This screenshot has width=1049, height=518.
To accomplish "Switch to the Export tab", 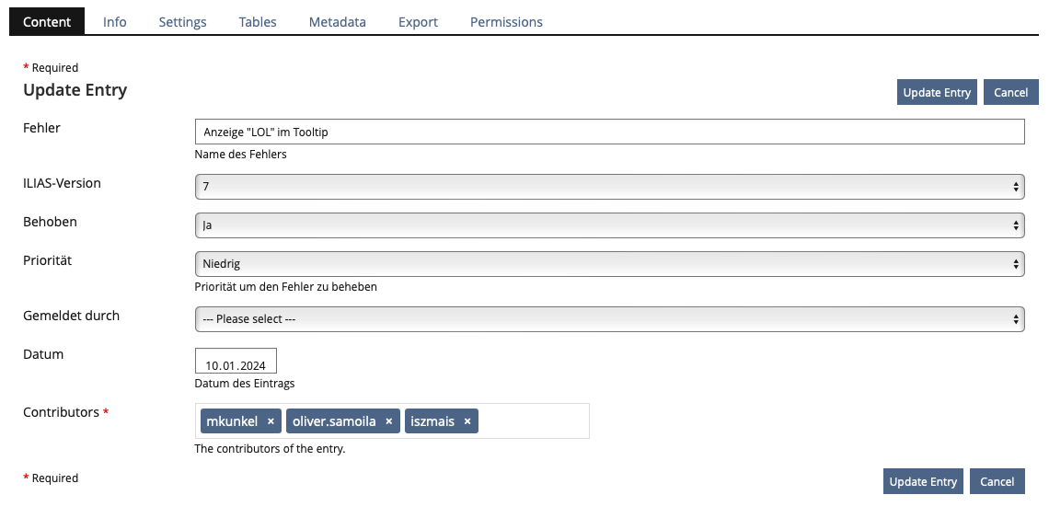I will tap(418, 22).
